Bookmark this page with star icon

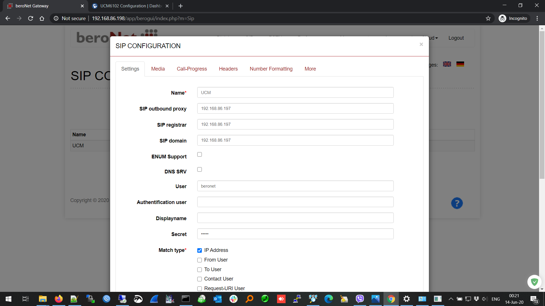coord(488,18)
